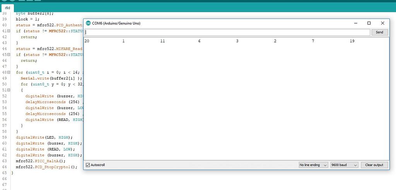Click the Clear output button
This screenshot has width=396, height=190.
(x=374, y=165)
